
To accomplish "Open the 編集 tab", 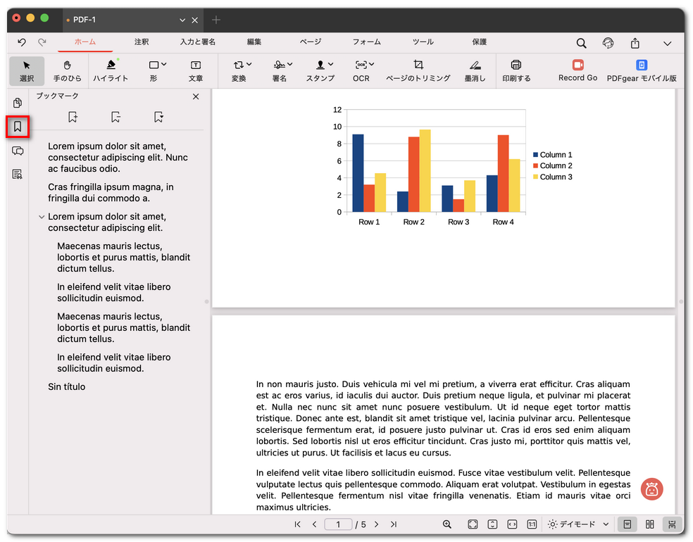I will click(x=254, y=42).
